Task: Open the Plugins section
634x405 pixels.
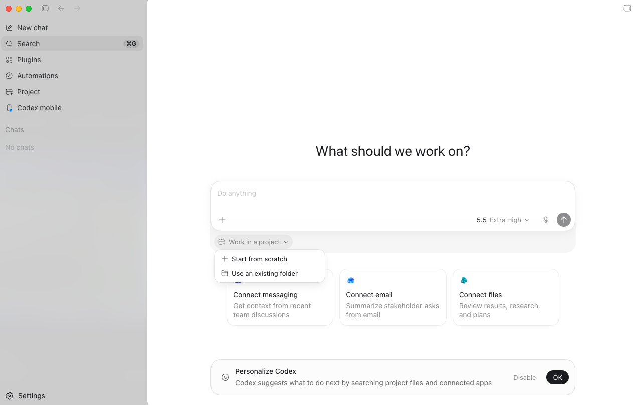Action: pos(72,60)
